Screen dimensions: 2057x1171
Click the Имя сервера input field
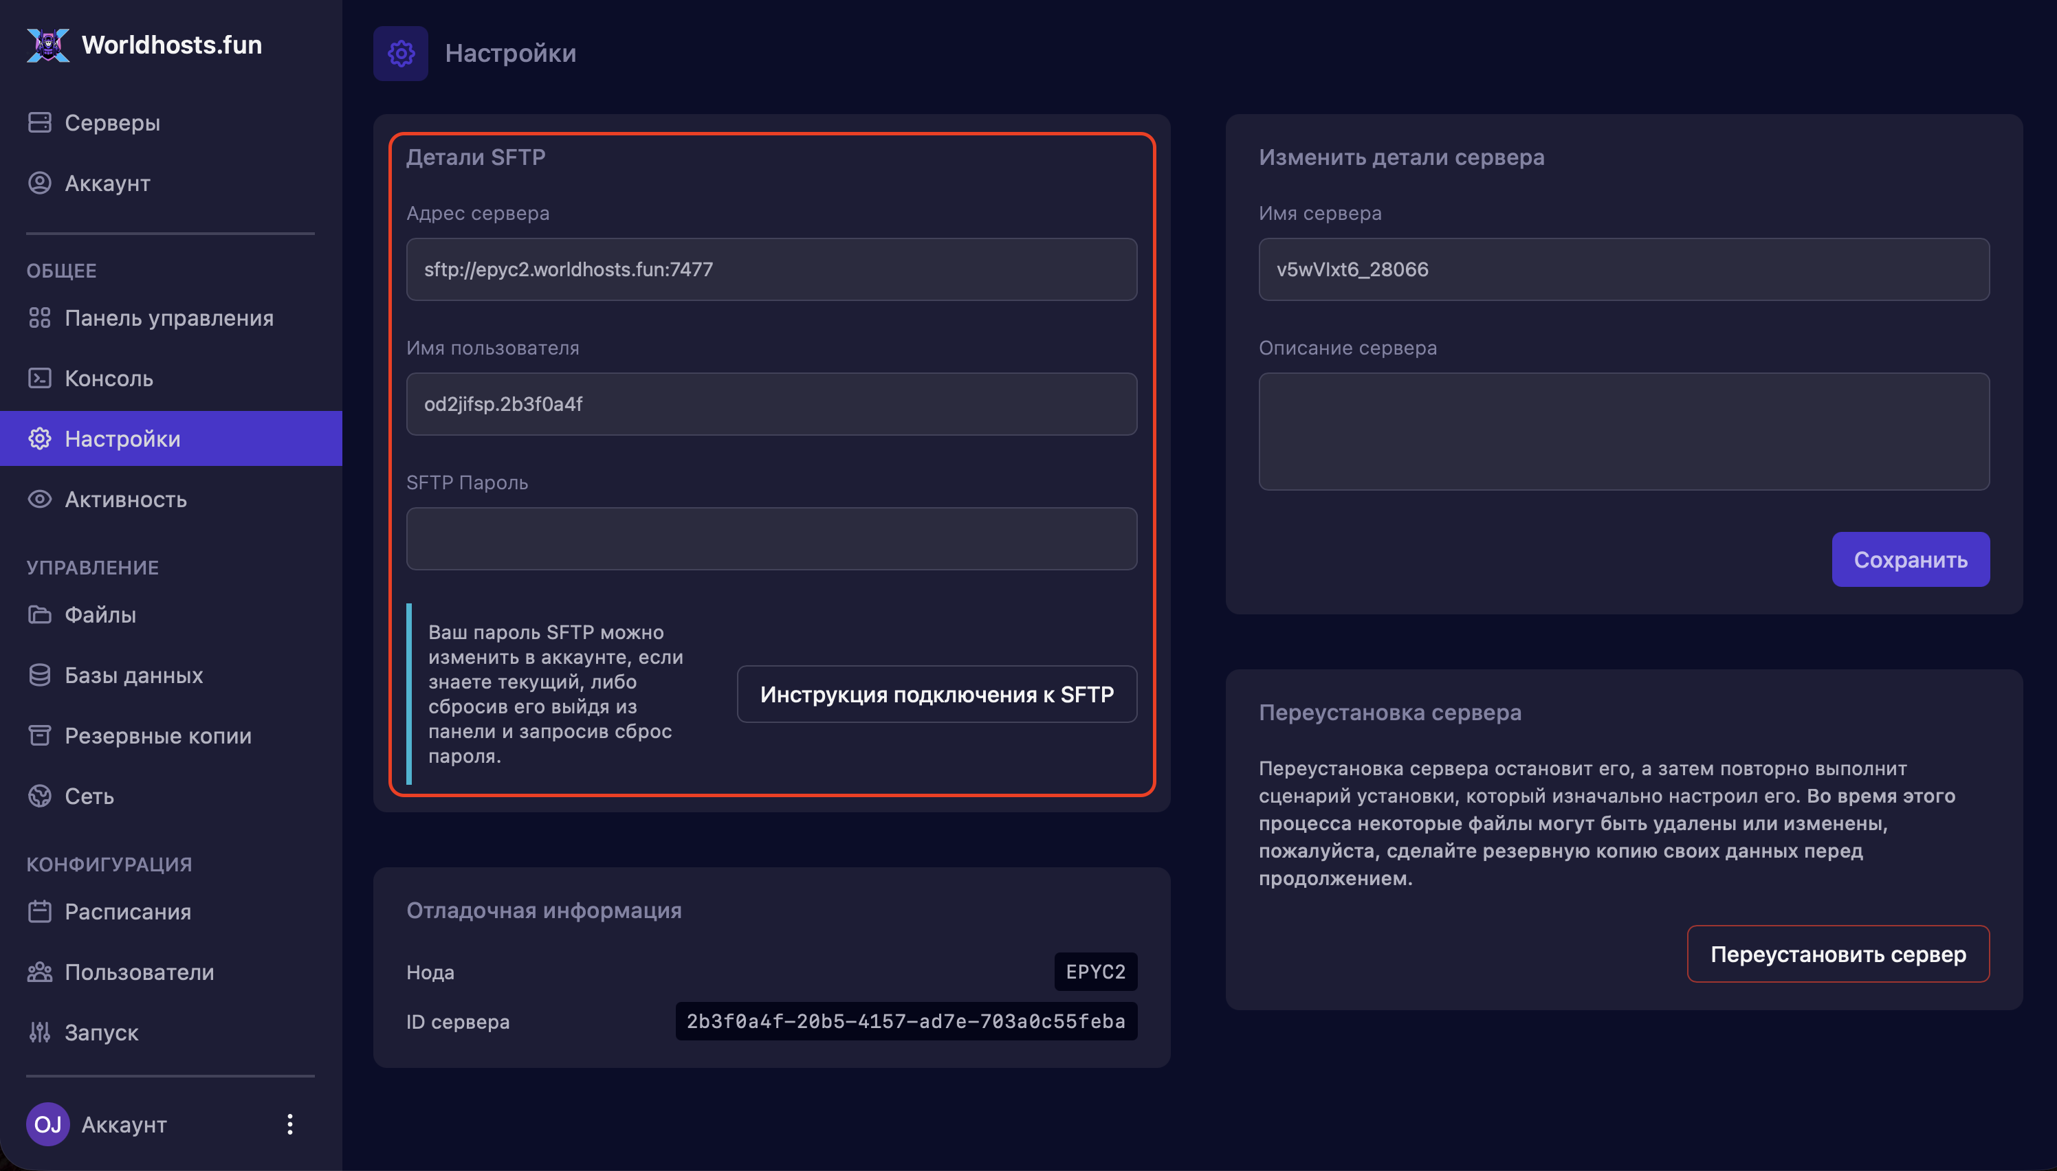tap(1623, 269)
